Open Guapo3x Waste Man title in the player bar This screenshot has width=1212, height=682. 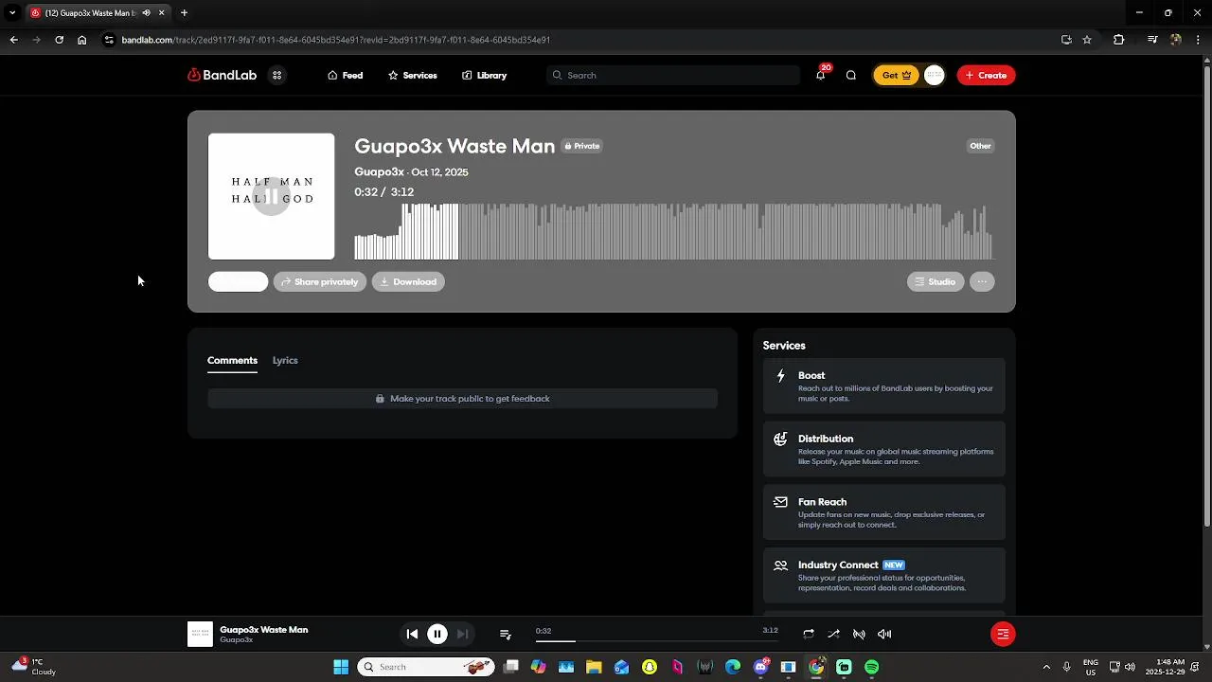tap(264, 630)
